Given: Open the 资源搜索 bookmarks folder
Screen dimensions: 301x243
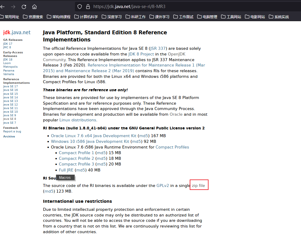Looking at the screenshot, I should tap(33, 17).
